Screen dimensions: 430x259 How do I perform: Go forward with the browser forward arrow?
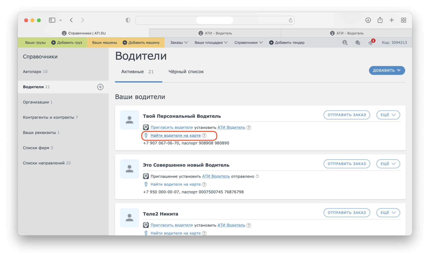82,20
